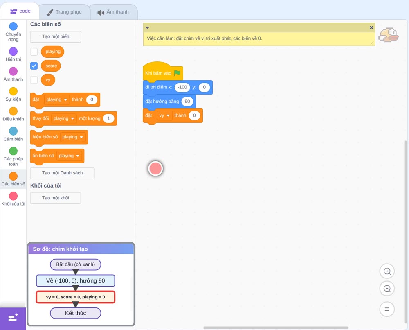The height and width of the screenshot is (330, 409).
Task: Click the vertical workspace scrollbar
Action: click(405, 232)
